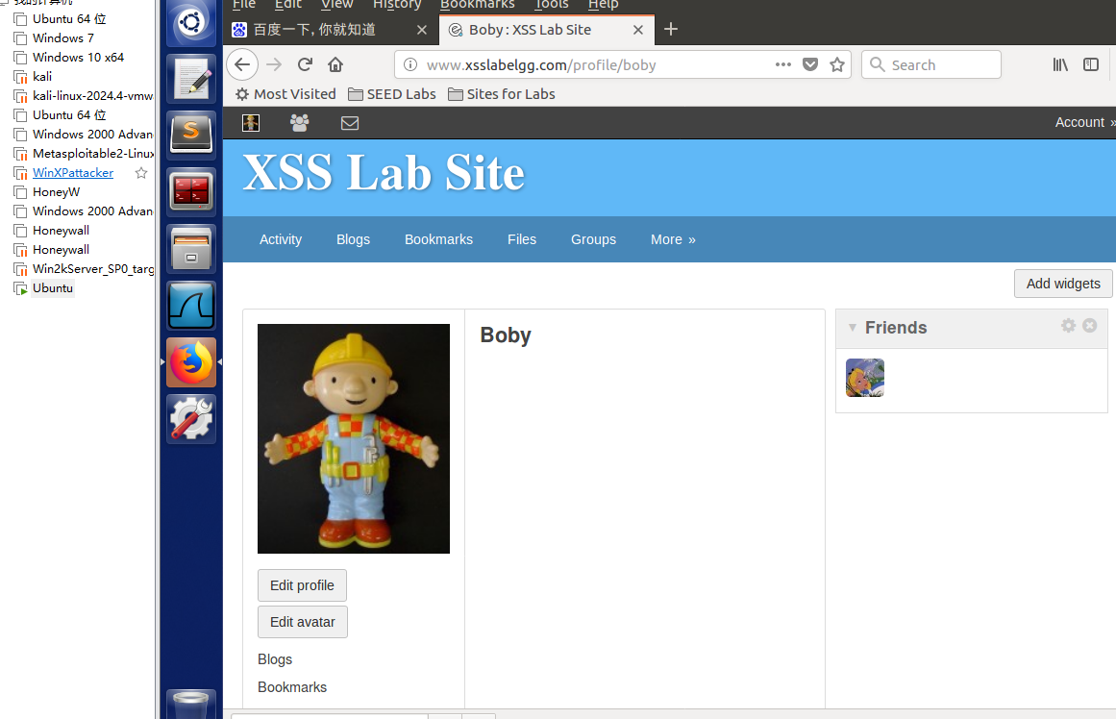The width and height of the screenshot is (1116, 719).
Task: Open Sites for Labs bookmark folder
Action: click(x=501, y=94)
